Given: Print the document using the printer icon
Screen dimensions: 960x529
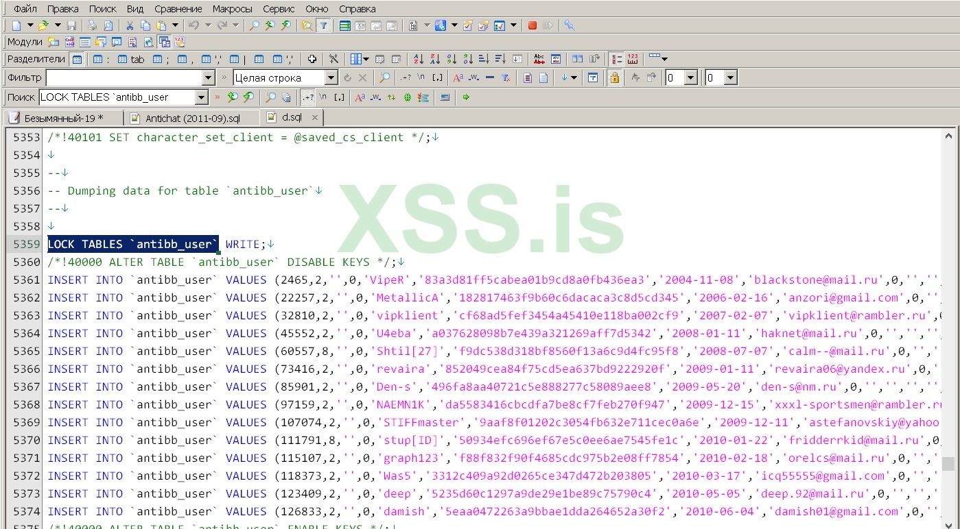Looking at the screenshot, I should pyautogui.click(x=92, y=25).
